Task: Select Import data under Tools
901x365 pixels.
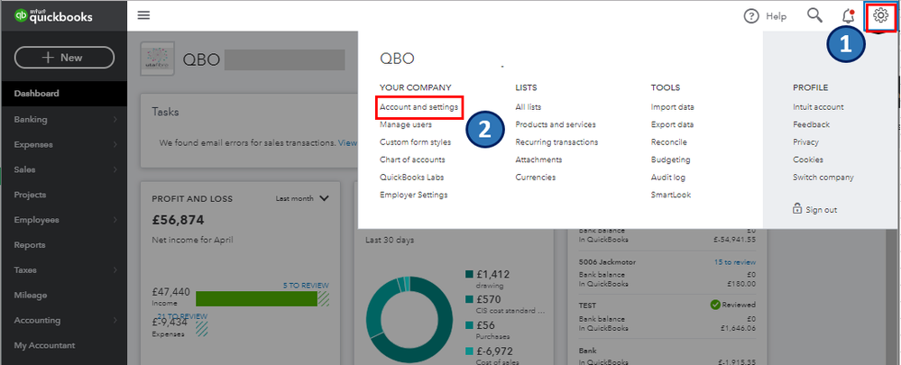Action: tap(672, 107)
